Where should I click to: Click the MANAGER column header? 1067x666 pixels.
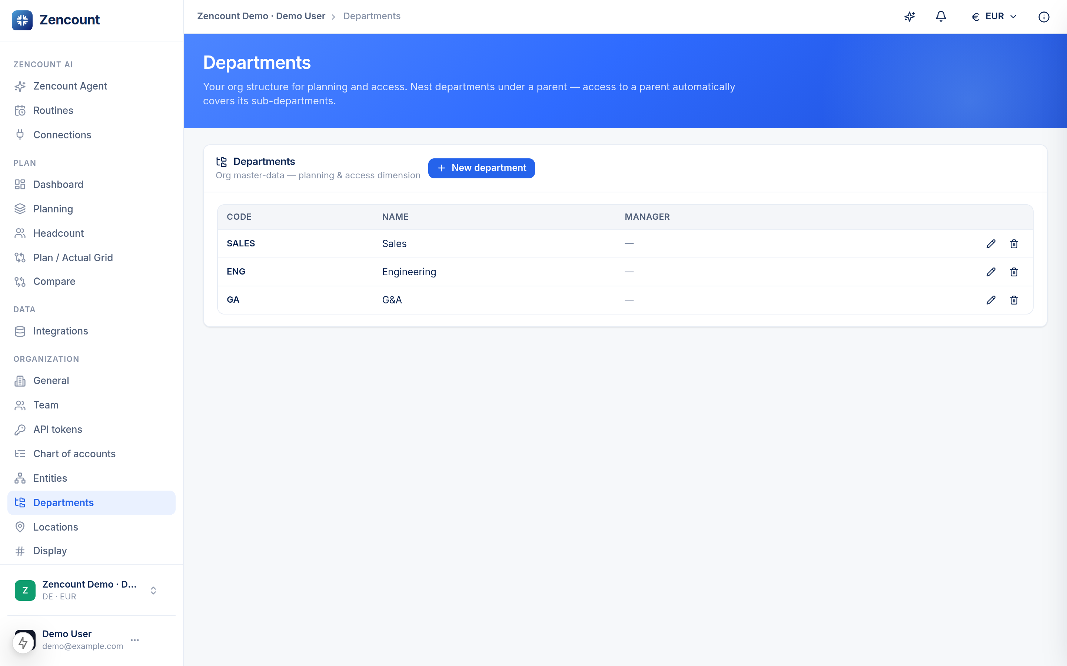click(647, 217)
